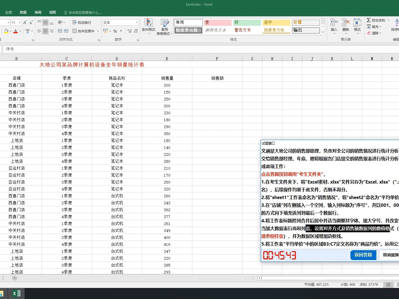Viewport: 399px width, 299px height.
Task: Open 套用表格格式 table format gallery
Action: click(x=164, y=27)
